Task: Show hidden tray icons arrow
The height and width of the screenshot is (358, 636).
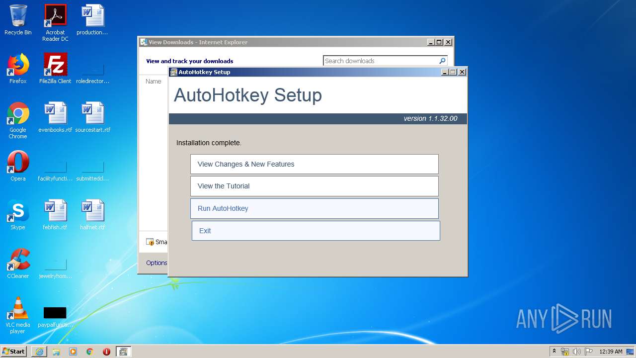Action: [x=554, y=351]
